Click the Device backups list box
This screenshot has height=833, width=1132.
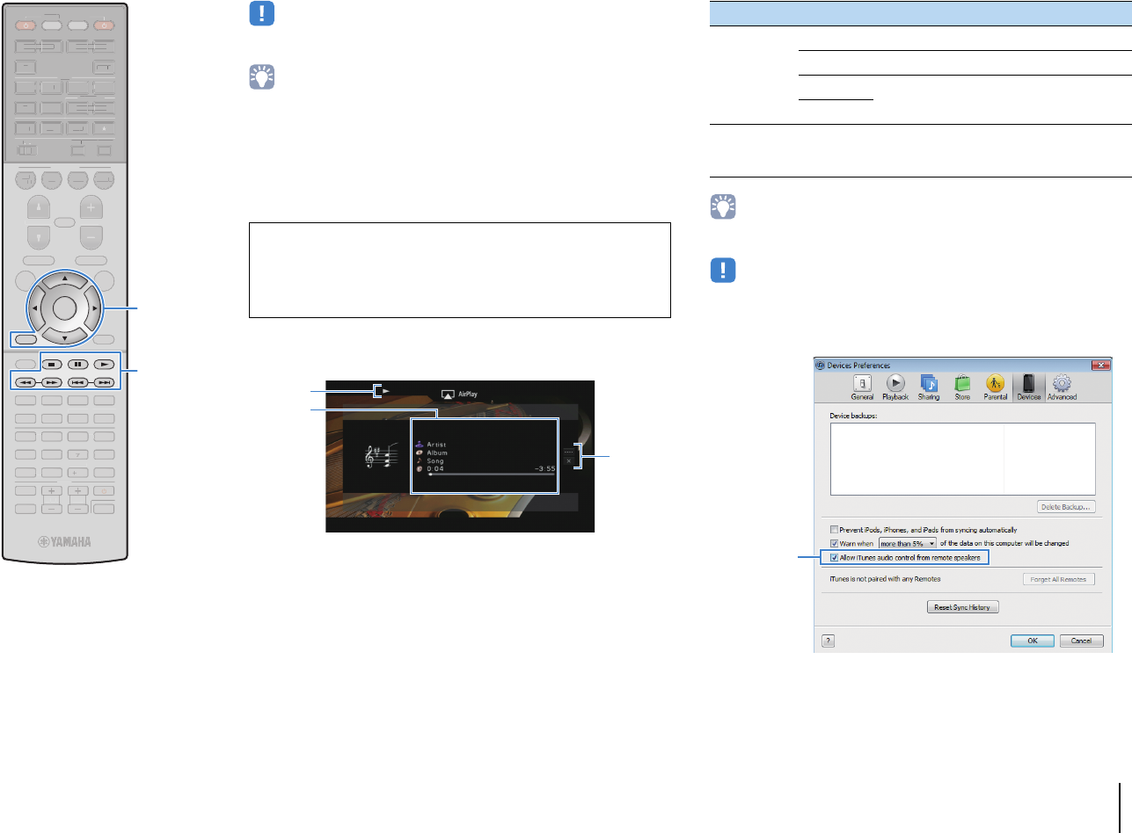[x=962, y=458]
